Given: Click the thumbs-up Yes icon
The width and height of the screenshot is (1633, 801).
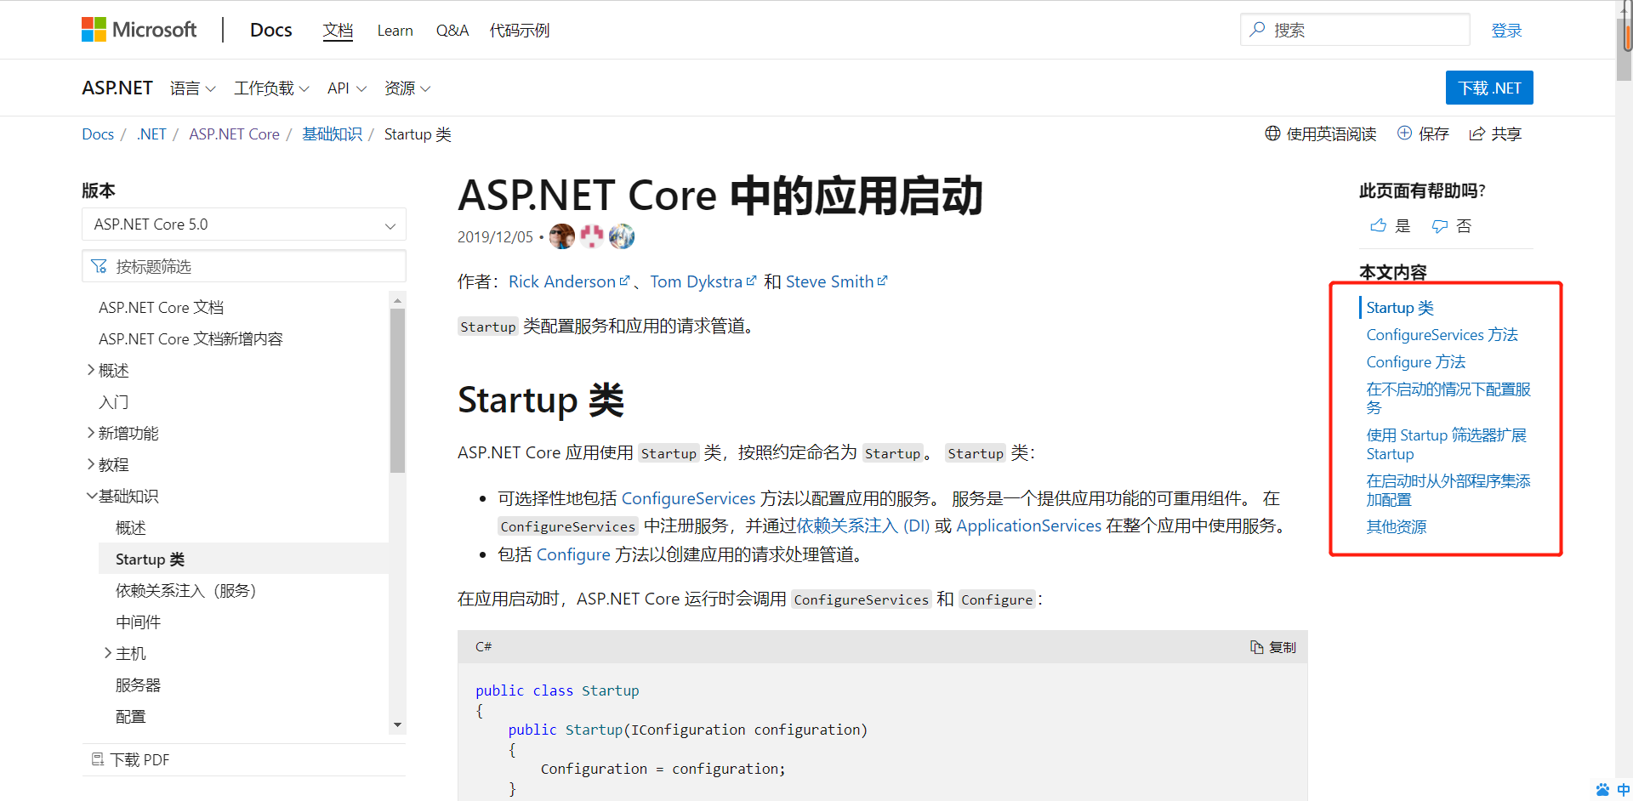Looking at the screenshot, I should tap(1378, 225).
